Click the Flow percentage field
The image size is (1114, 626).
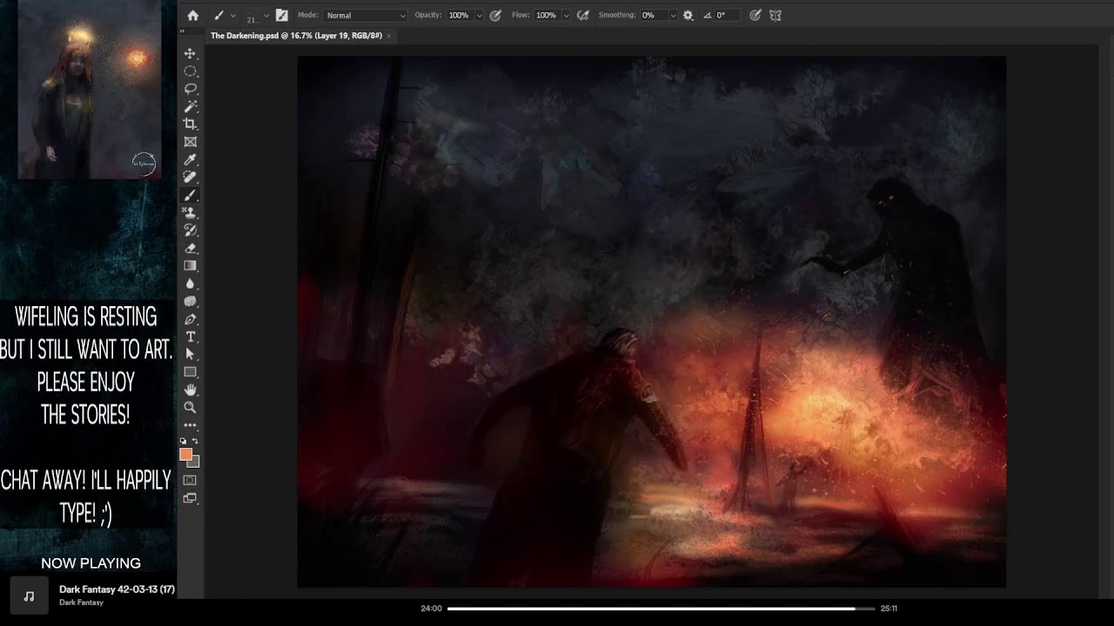pos(547,16)
